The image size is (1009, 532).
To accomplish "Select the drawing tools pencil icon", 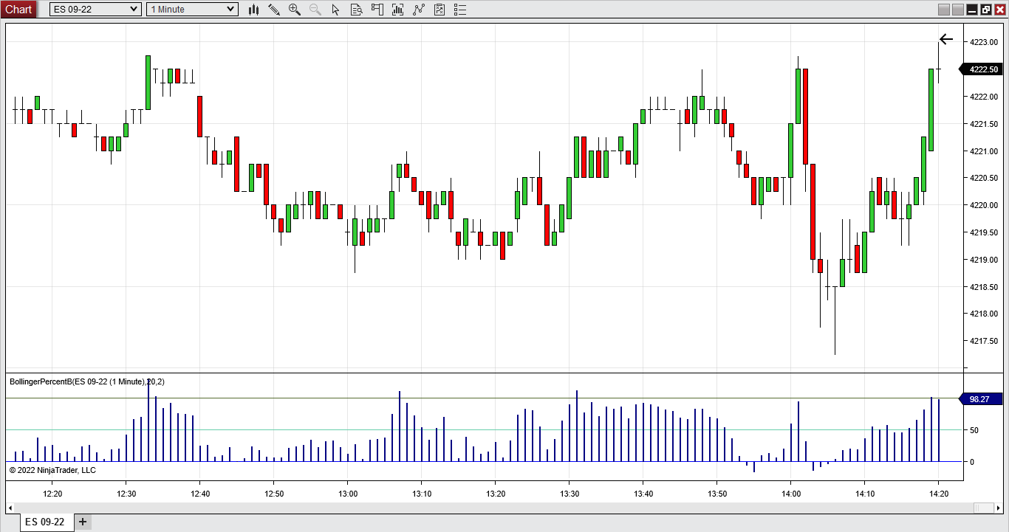I will coord(274,10).
